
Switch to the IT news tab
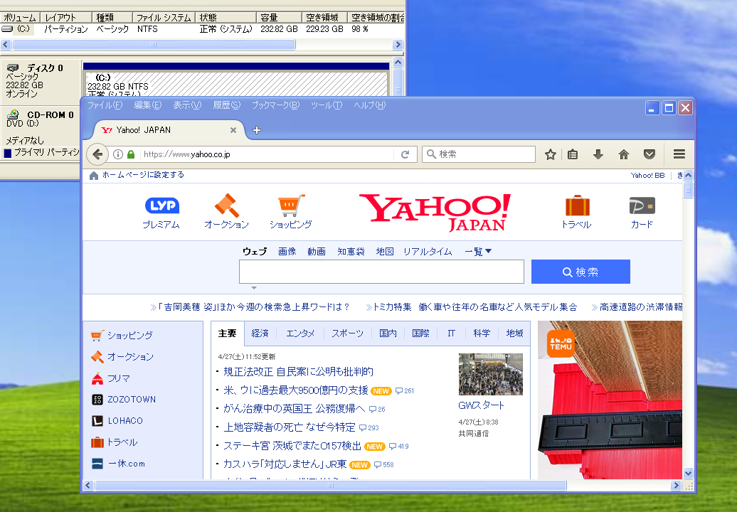coord(451,334)
